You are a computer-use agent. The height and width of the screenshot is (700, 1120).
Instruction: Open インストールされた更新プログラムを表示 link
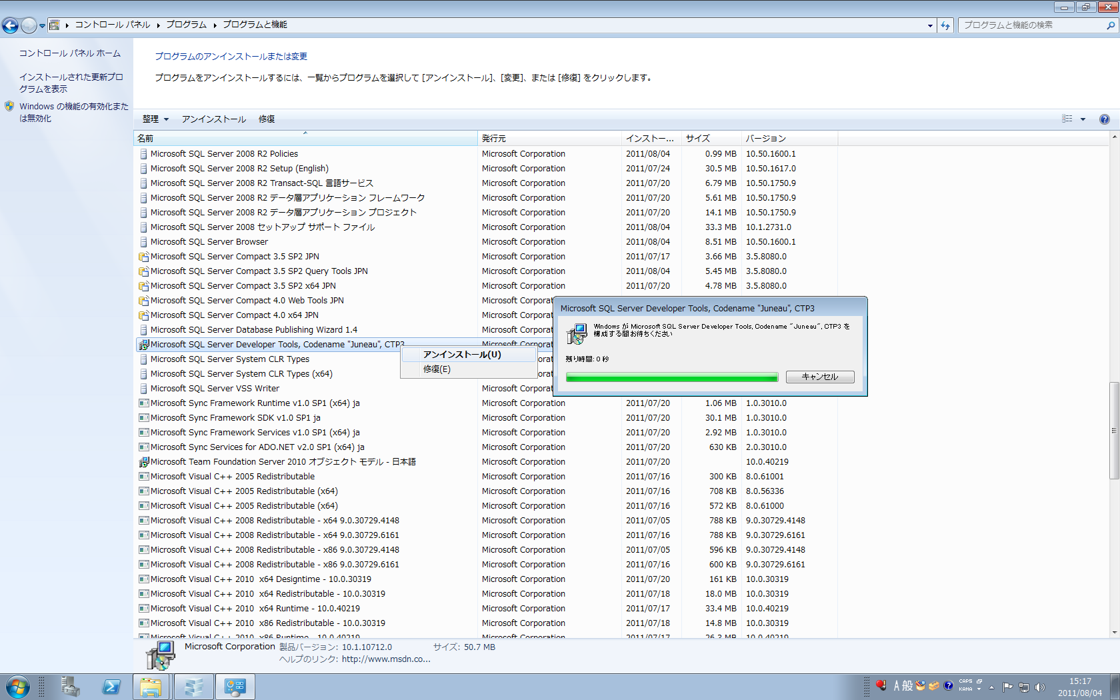71,83
